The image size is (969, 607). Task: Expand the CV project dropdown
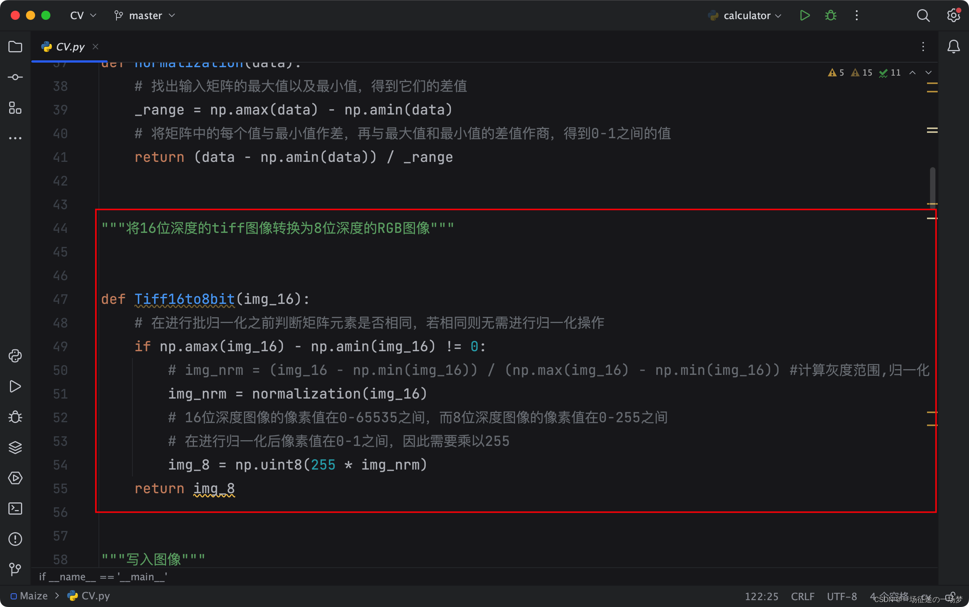pyautogui.click(x=83, y=16)
